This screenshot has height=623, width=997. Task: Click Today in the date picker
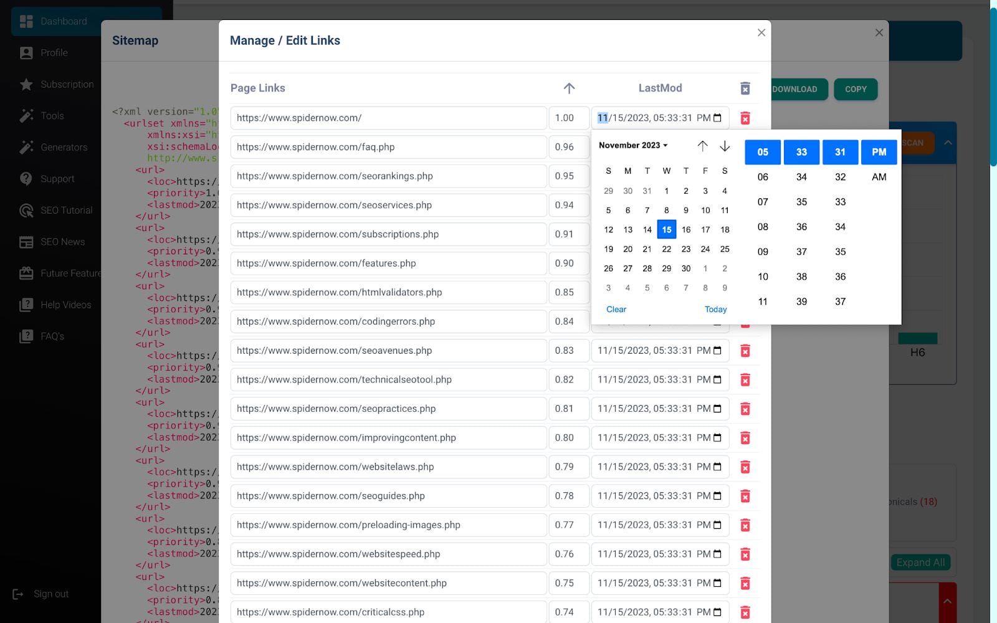click(715, 310)
